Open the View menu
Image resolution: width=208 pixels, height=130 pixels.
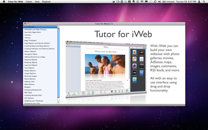[37, 2]
